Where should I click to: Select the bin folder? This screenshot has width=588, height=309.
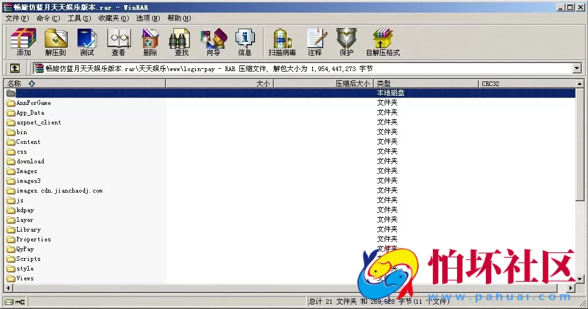17,132
